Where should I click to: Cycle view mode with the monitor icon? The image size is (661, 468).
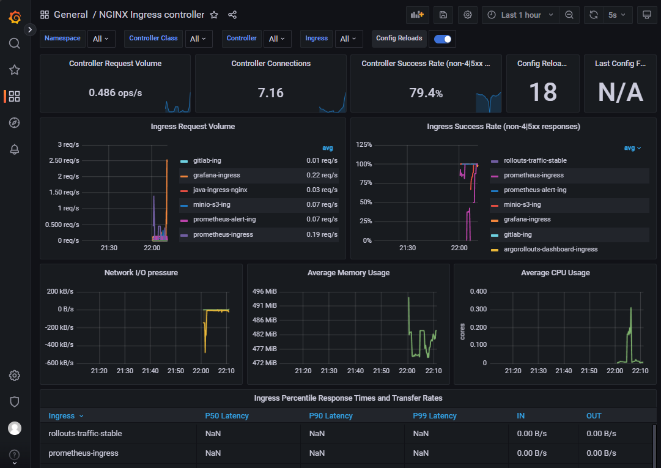[x=647, y=15]
